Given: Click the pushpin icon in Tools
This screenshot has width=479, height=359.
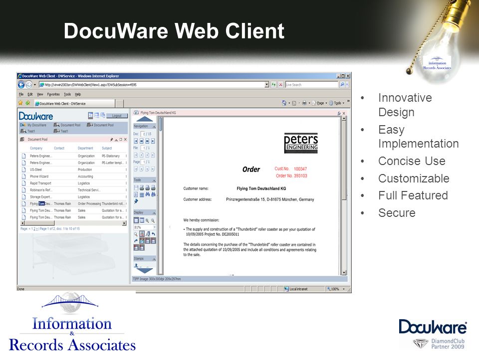Looking at the screenshot, I should 136,201.
